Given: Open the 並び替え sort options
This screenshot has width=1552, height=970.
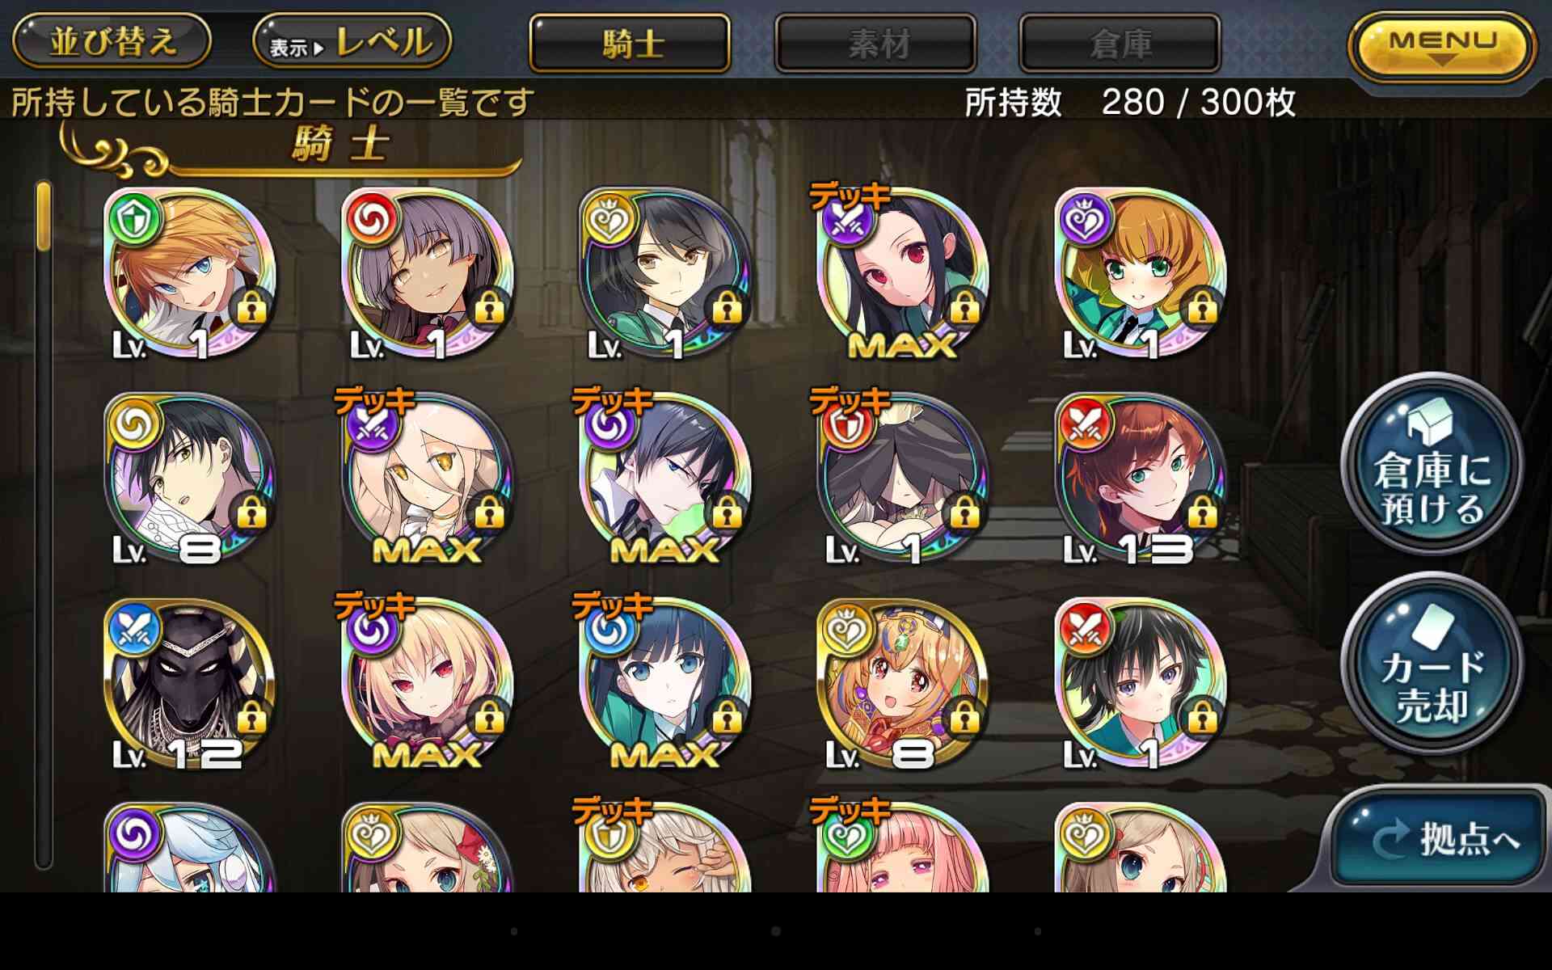Looking at the screenshot, I should [x=112, y=41].
